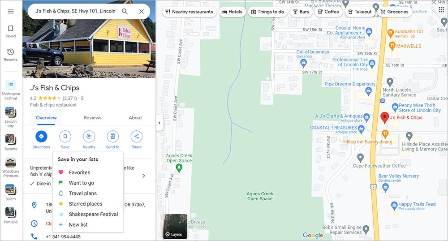Open the Google apps grid icon
448x241 pixels.
[441, 9]
